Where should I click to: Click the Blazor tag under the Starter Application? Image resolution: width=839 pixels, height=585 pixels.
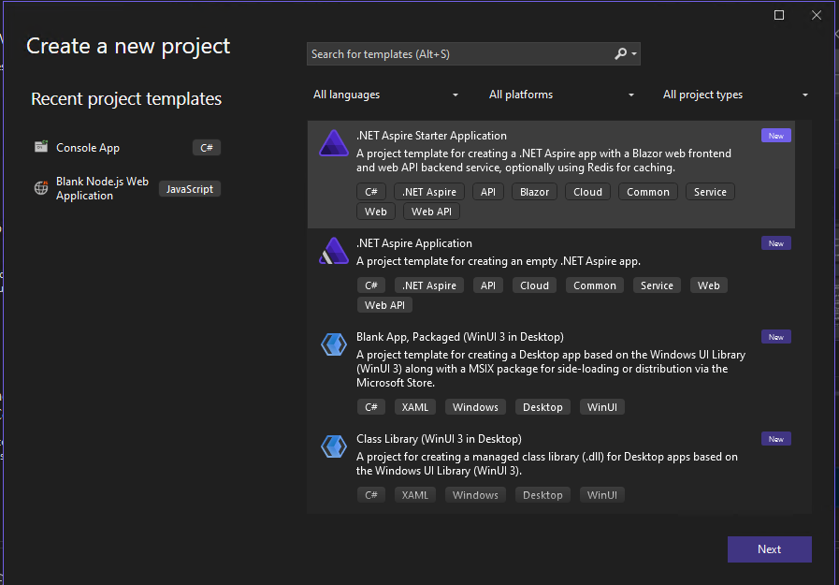pos(534,191)
